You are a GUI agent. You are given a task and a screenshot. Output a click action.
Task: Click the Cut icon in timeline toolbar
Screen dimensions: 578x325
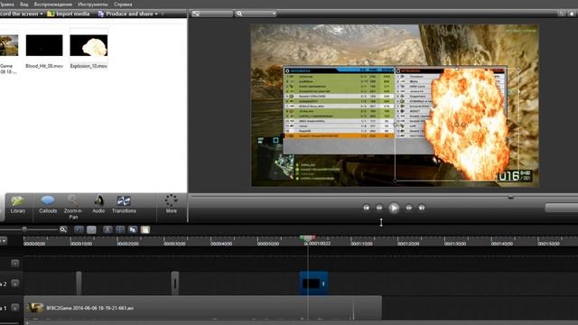pos(107,230)
